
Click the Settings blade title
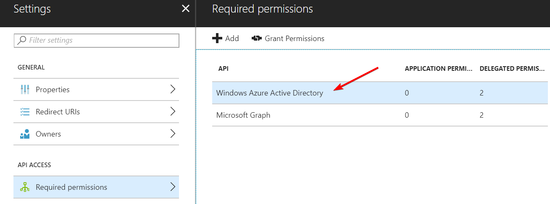32,9
